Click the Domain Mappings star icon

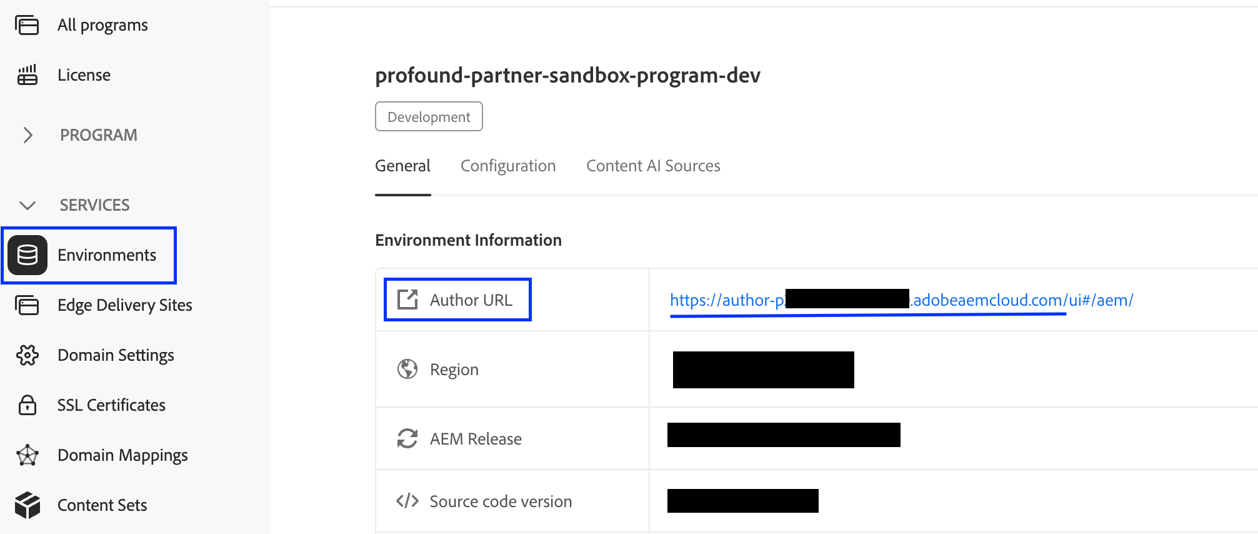(27, 455)
